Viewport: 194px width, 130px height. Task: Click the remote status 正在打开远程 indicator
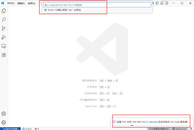[x=10, y=129]
